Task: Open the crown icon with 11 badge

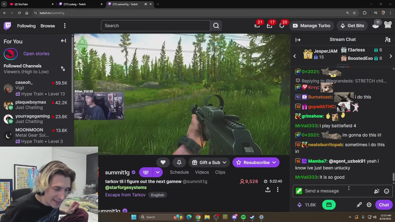Action: coord(376,26)
